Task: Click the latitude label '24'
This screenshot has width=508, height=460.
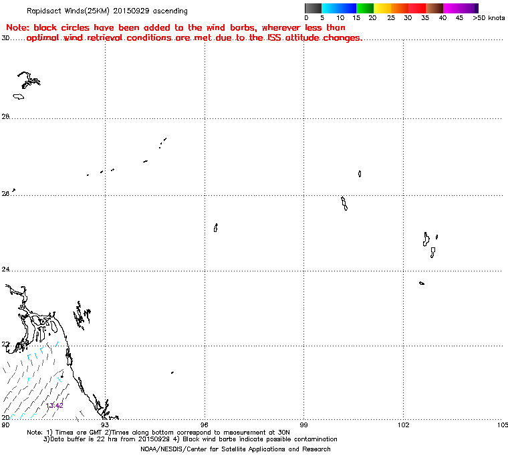Action: (5, 269)
